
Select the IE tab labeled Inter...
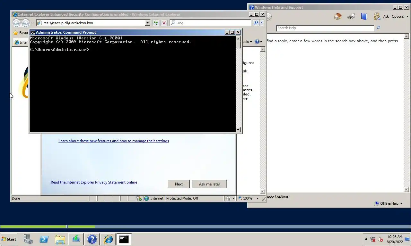tap(21, 42)
